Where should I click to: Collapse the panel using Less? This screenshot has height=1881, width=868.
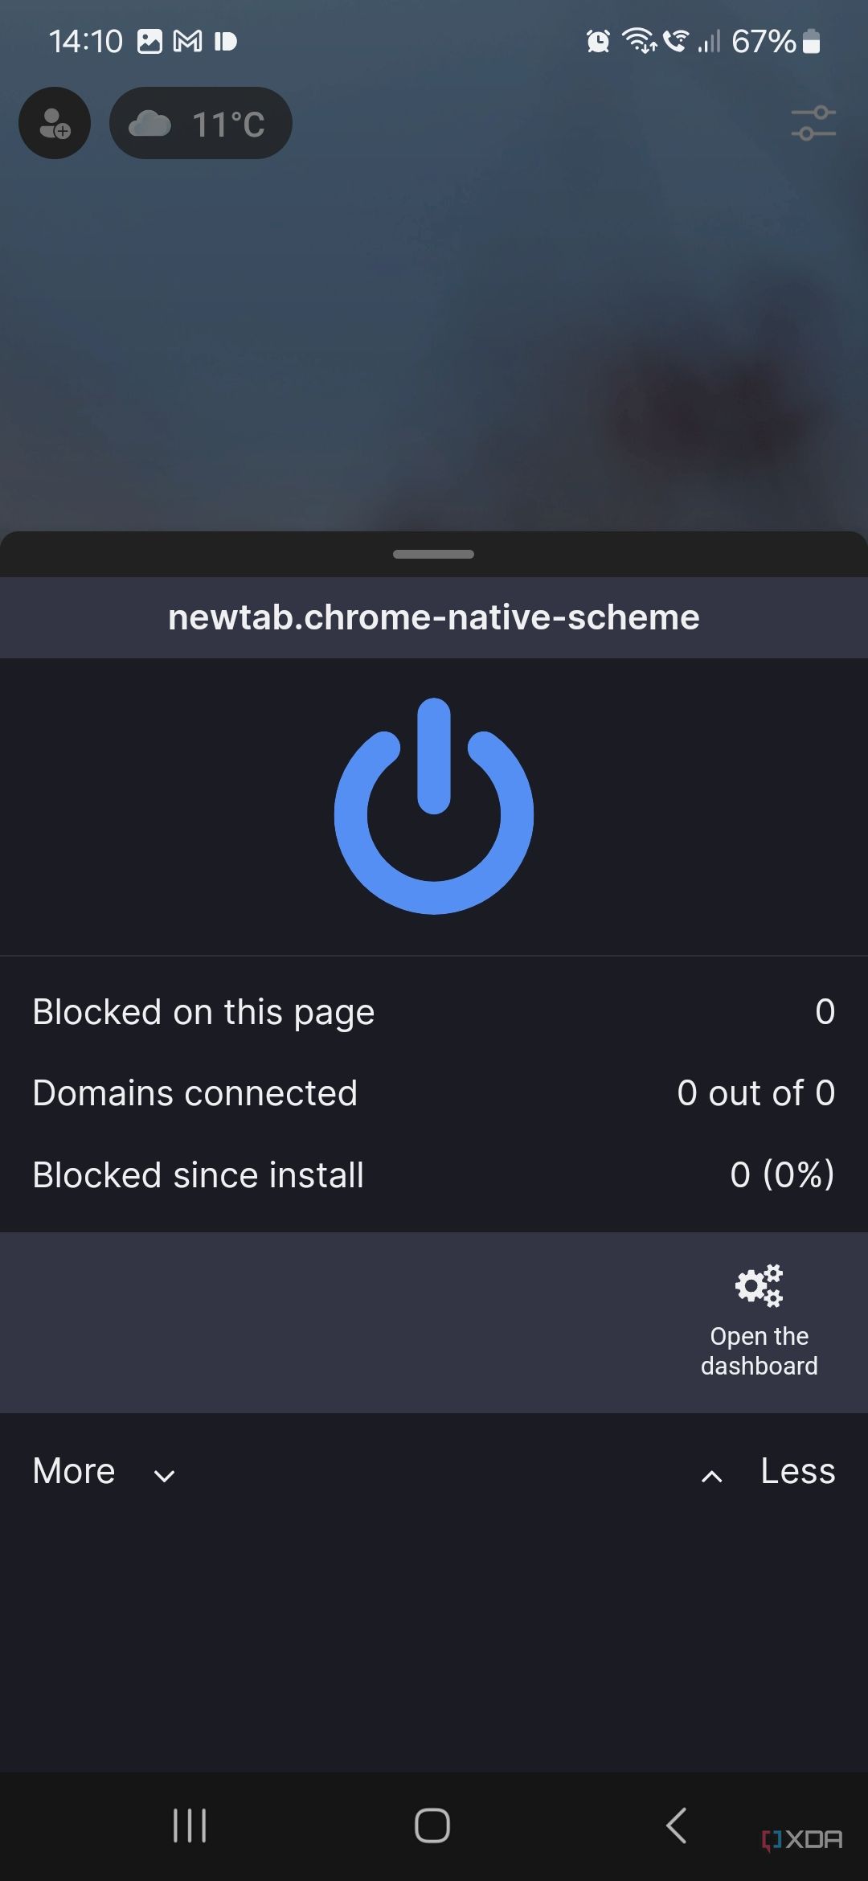click(x=796, y=1471)
